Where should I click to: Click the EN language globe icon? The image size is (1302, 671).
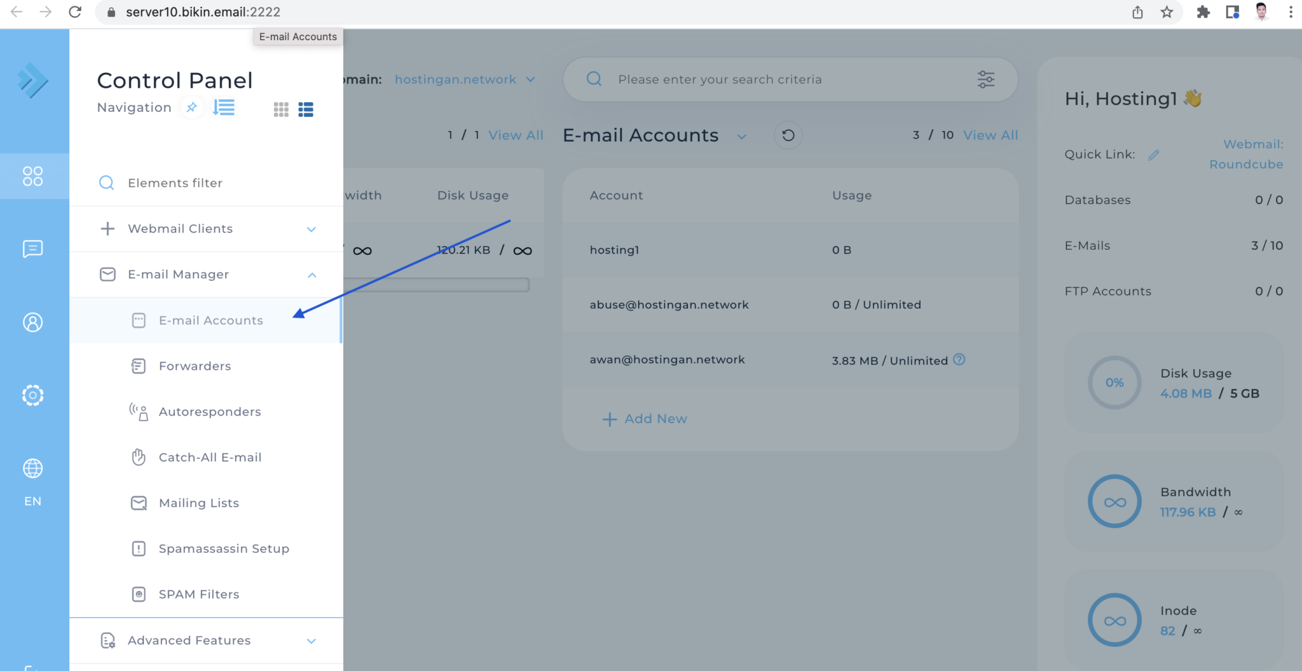[x=32, y=468]
